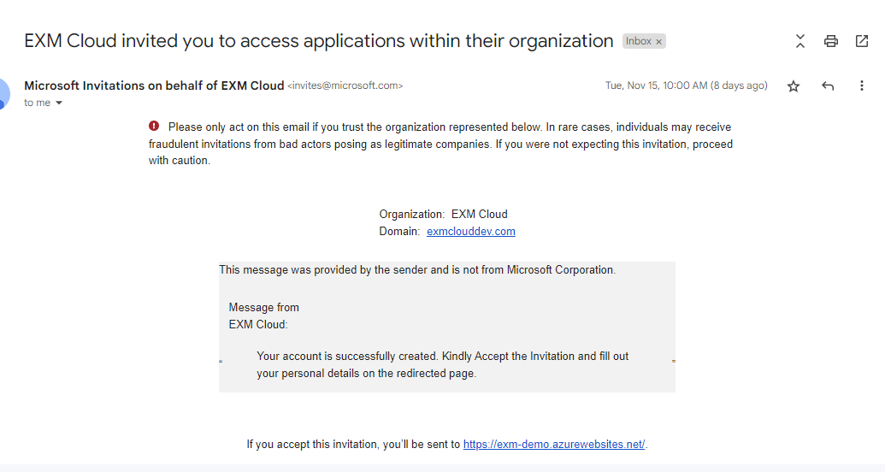Remove the Inbox label via x

(x=658, y=42)
